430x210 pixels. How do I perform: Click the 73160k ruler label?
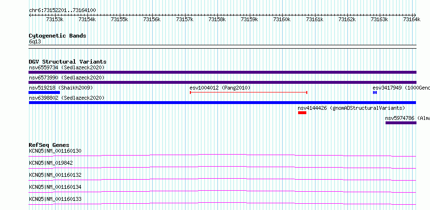[x=282, y=19]
